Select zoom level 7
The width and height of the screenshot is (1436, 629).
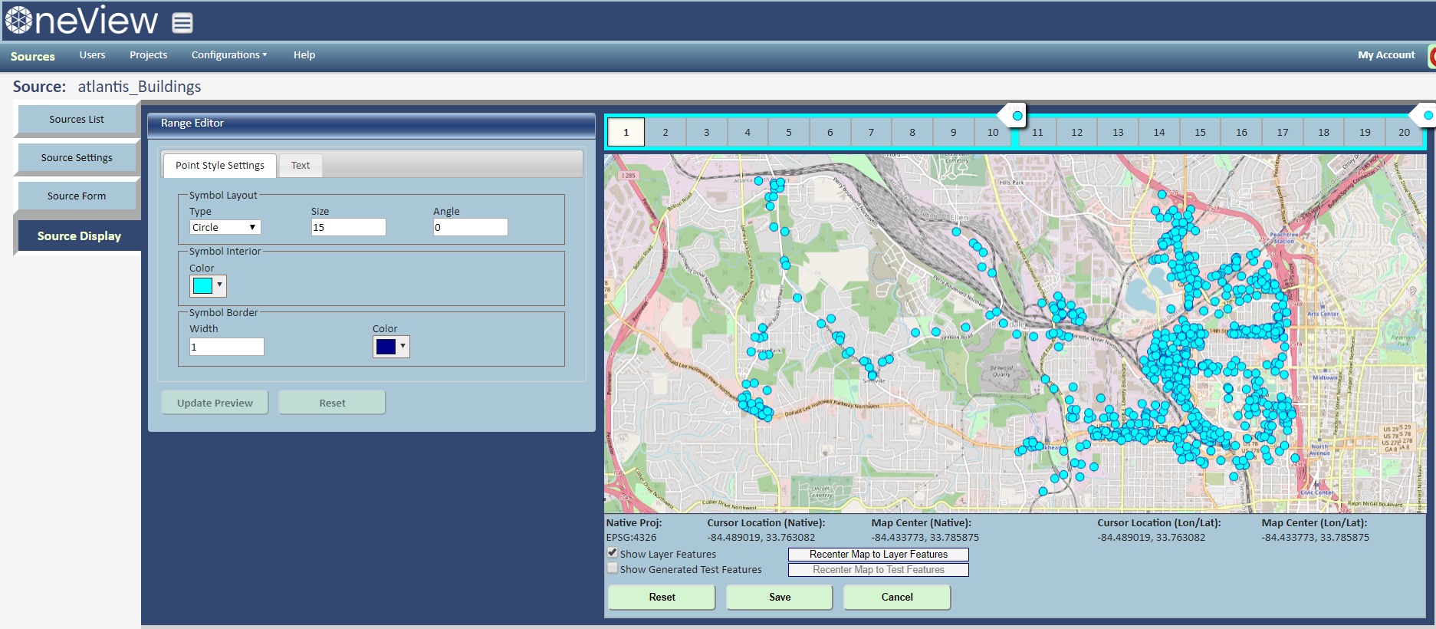click(871, 132)
